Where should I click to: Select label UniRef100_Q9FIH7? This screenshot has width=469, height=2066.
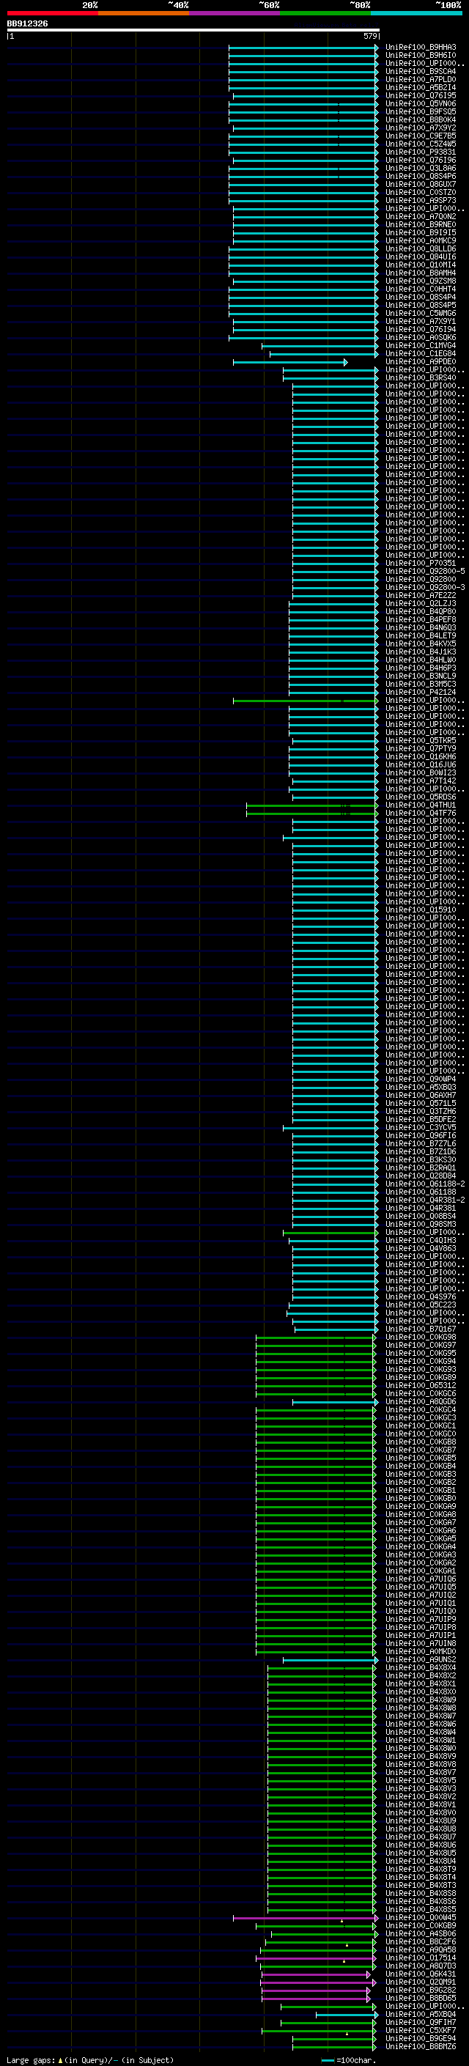point(421,2023)
